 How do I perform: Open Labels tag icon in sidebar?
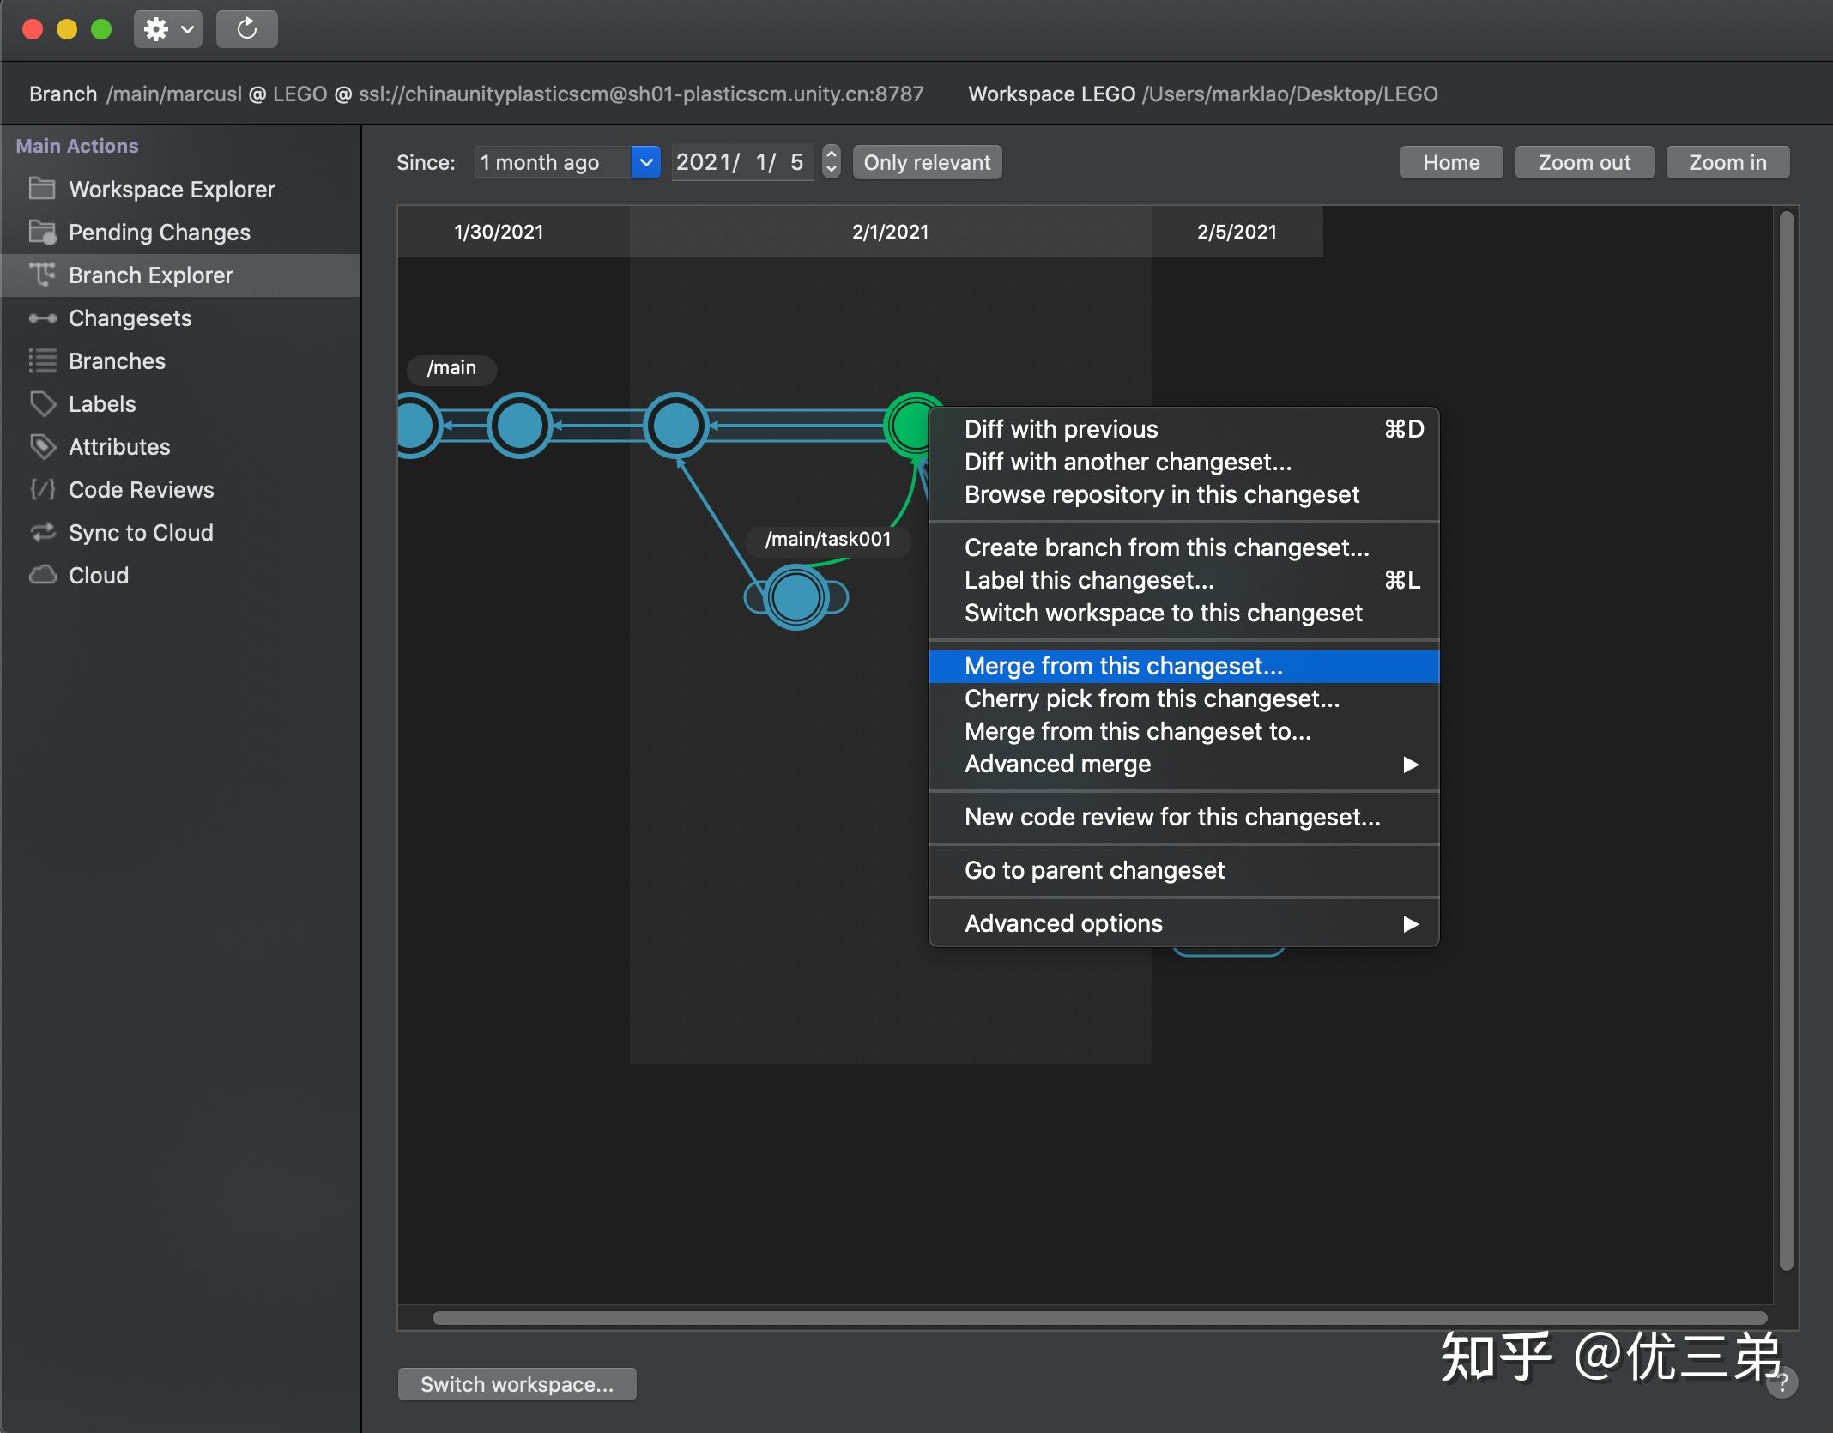(42, 403)
